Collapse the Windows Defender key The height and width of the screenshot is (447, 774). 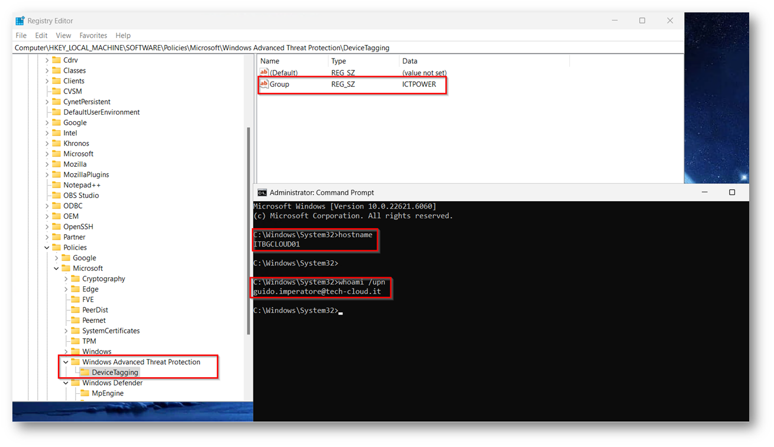[66, 383]
